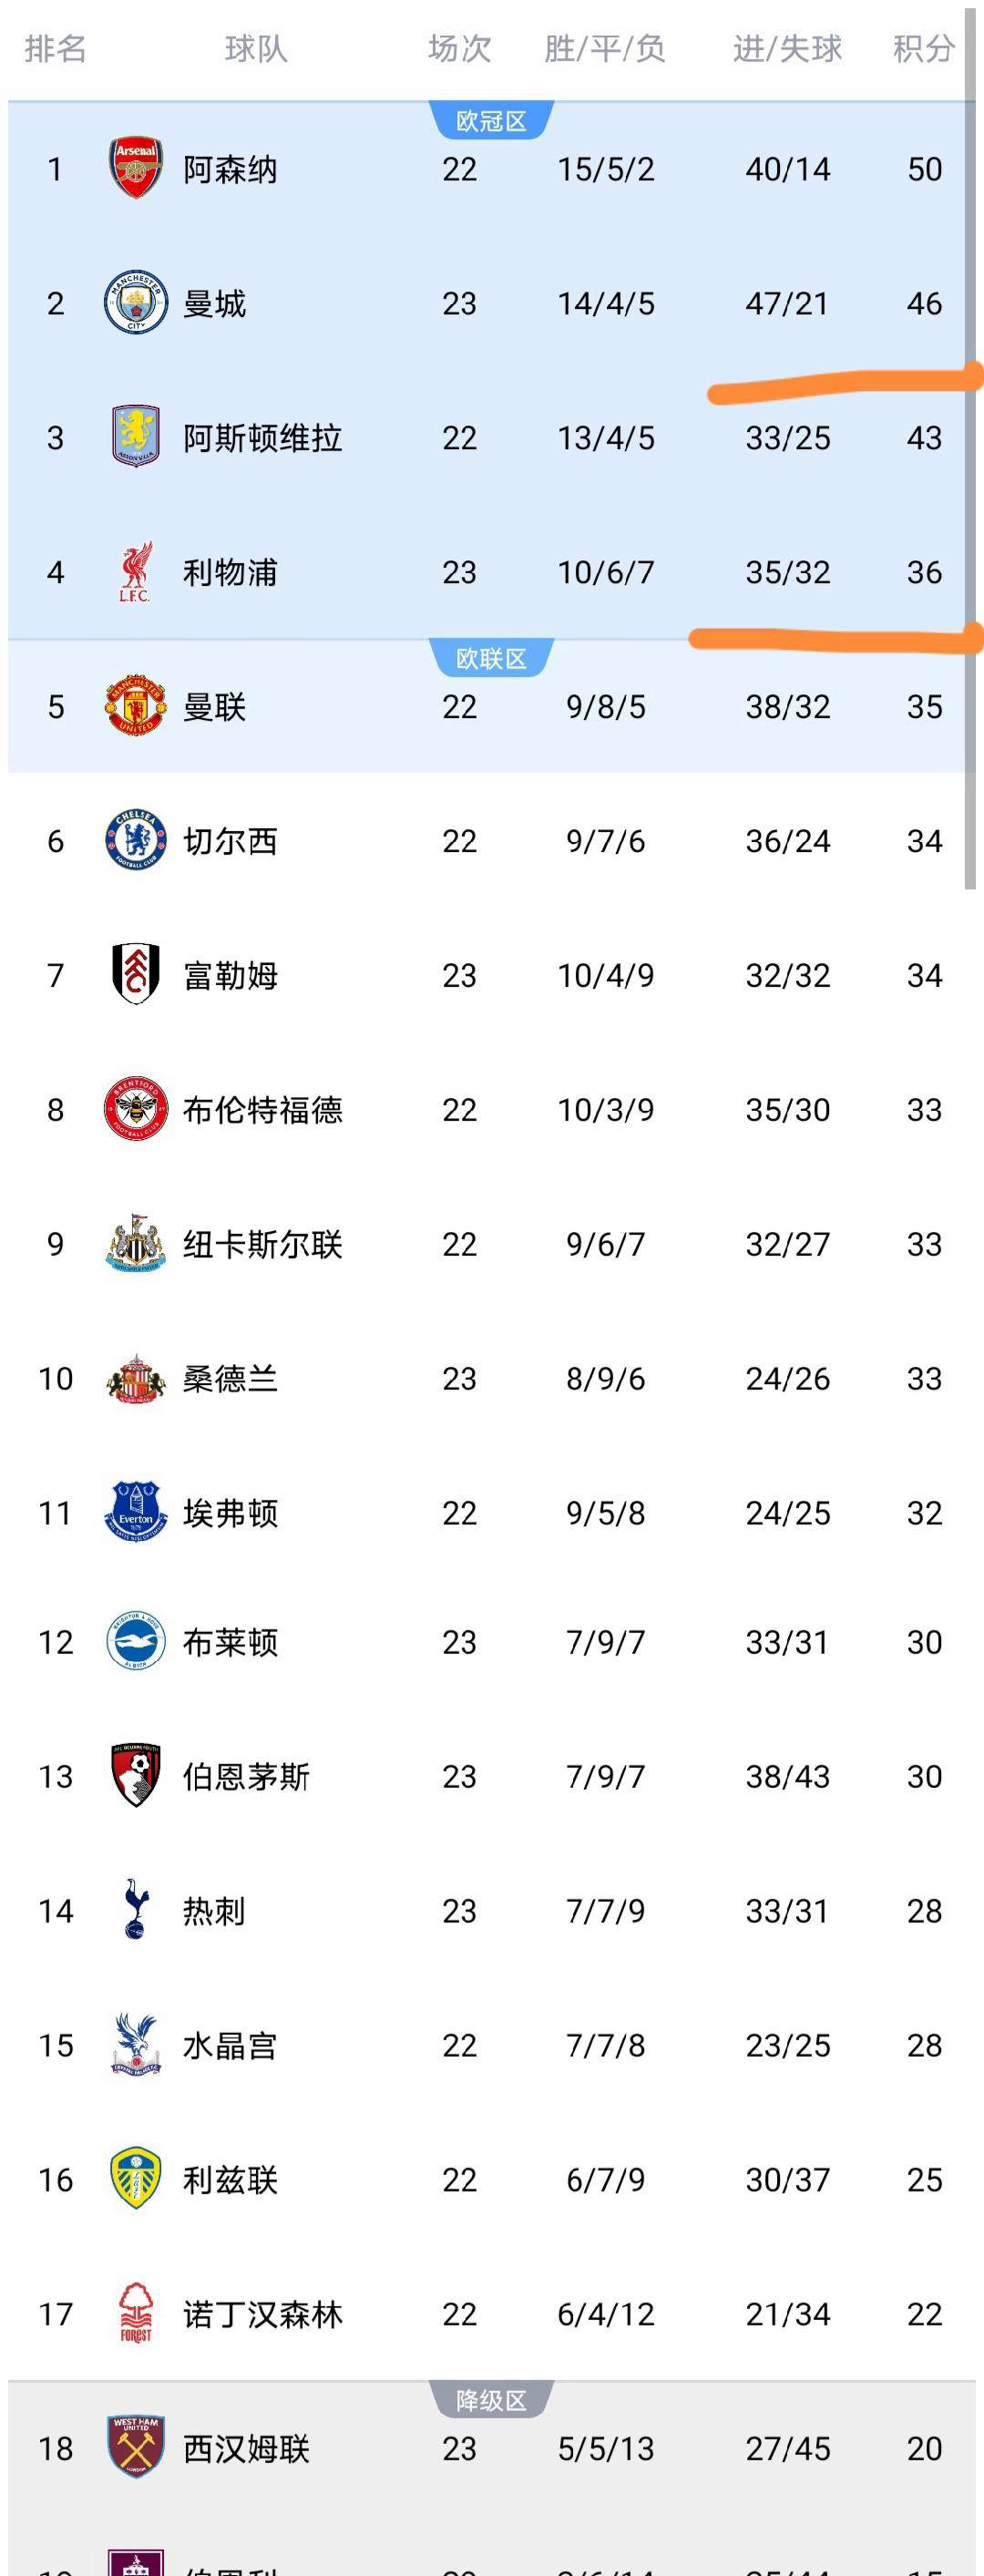Screen dimensions: 984x2576
Task: Tap the Manchester City badge
Action: coord(135,303)
